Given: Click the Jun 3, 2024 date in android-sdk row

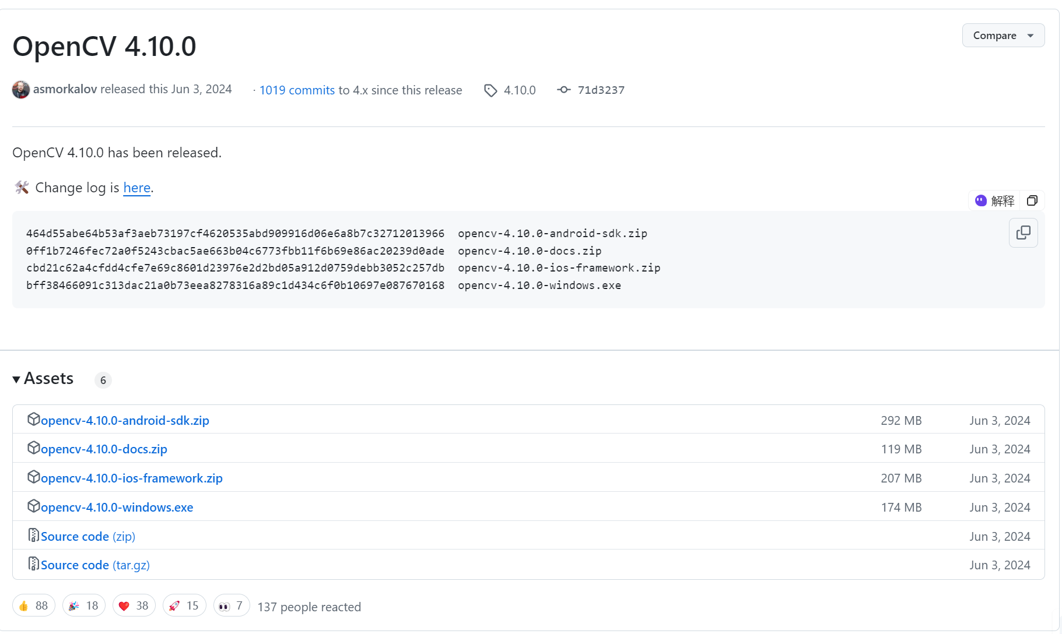Looking at the screenshot, I should 1000,421.
